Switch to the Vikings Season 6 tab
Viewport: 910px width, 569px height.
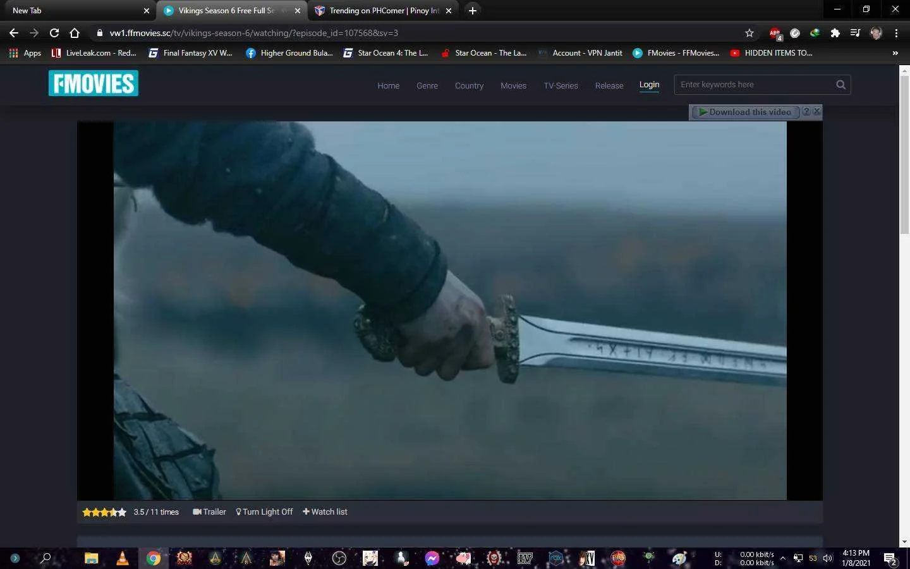click(x=231, y=11)
